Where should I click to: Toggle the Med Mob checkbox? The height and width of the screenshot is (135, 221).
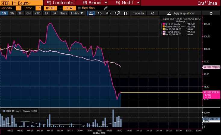pos(79,8)
